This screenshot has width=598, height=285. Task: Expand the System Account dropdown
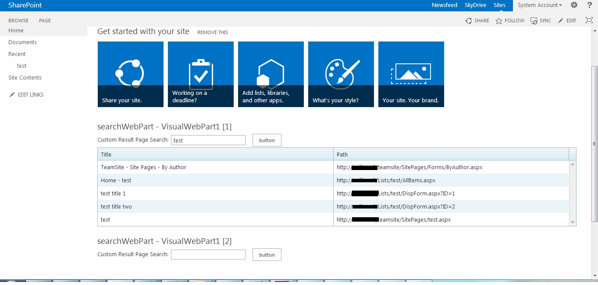coord(540,5)
